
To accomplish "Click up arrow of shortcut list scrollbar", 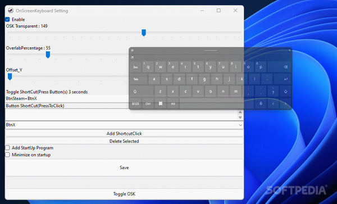I will click(x=240, y=112).
